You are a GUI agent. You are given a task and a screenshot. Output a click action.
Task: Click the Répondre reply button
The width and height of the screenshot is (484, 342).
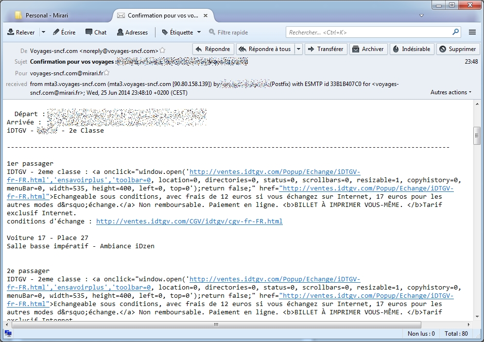coord(213,49)
